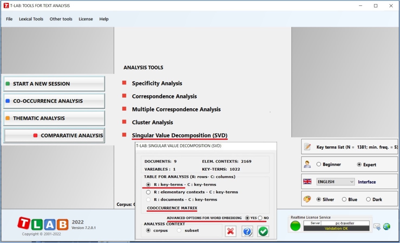Switch user mode to Beginner

point(319,164)
